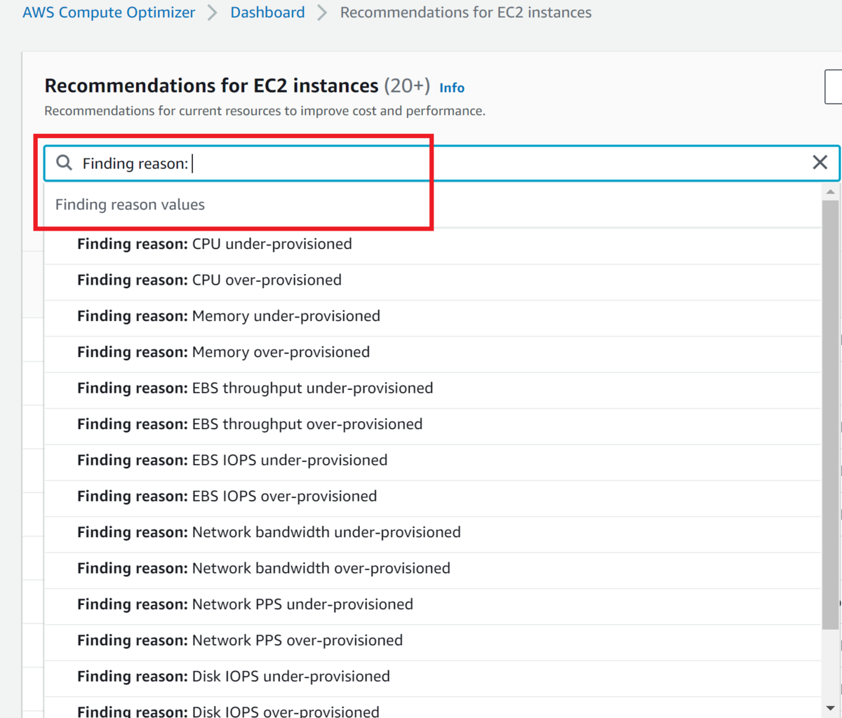Screen dimensions: 842x718
Task: Choose Network PPS over-provisioned value
Action: 240,640
